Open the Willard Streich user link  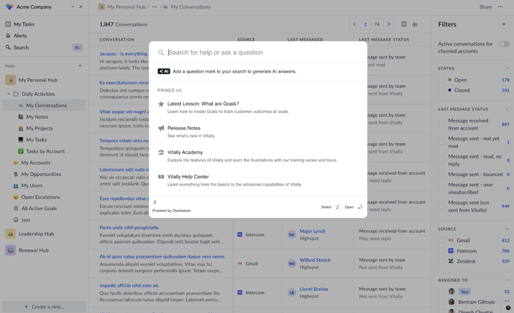pyautogui.click(x=315, y=260)
